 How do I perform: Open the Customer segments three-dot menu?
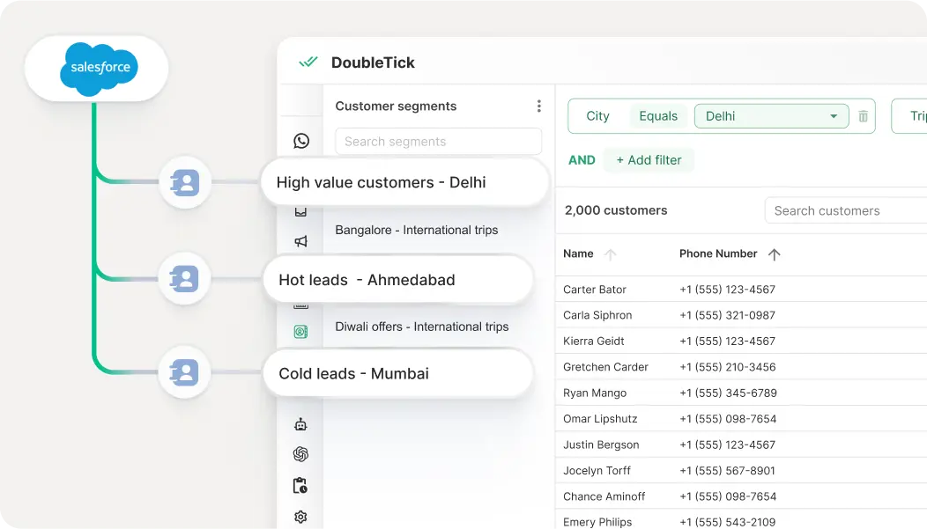[538, 106]
